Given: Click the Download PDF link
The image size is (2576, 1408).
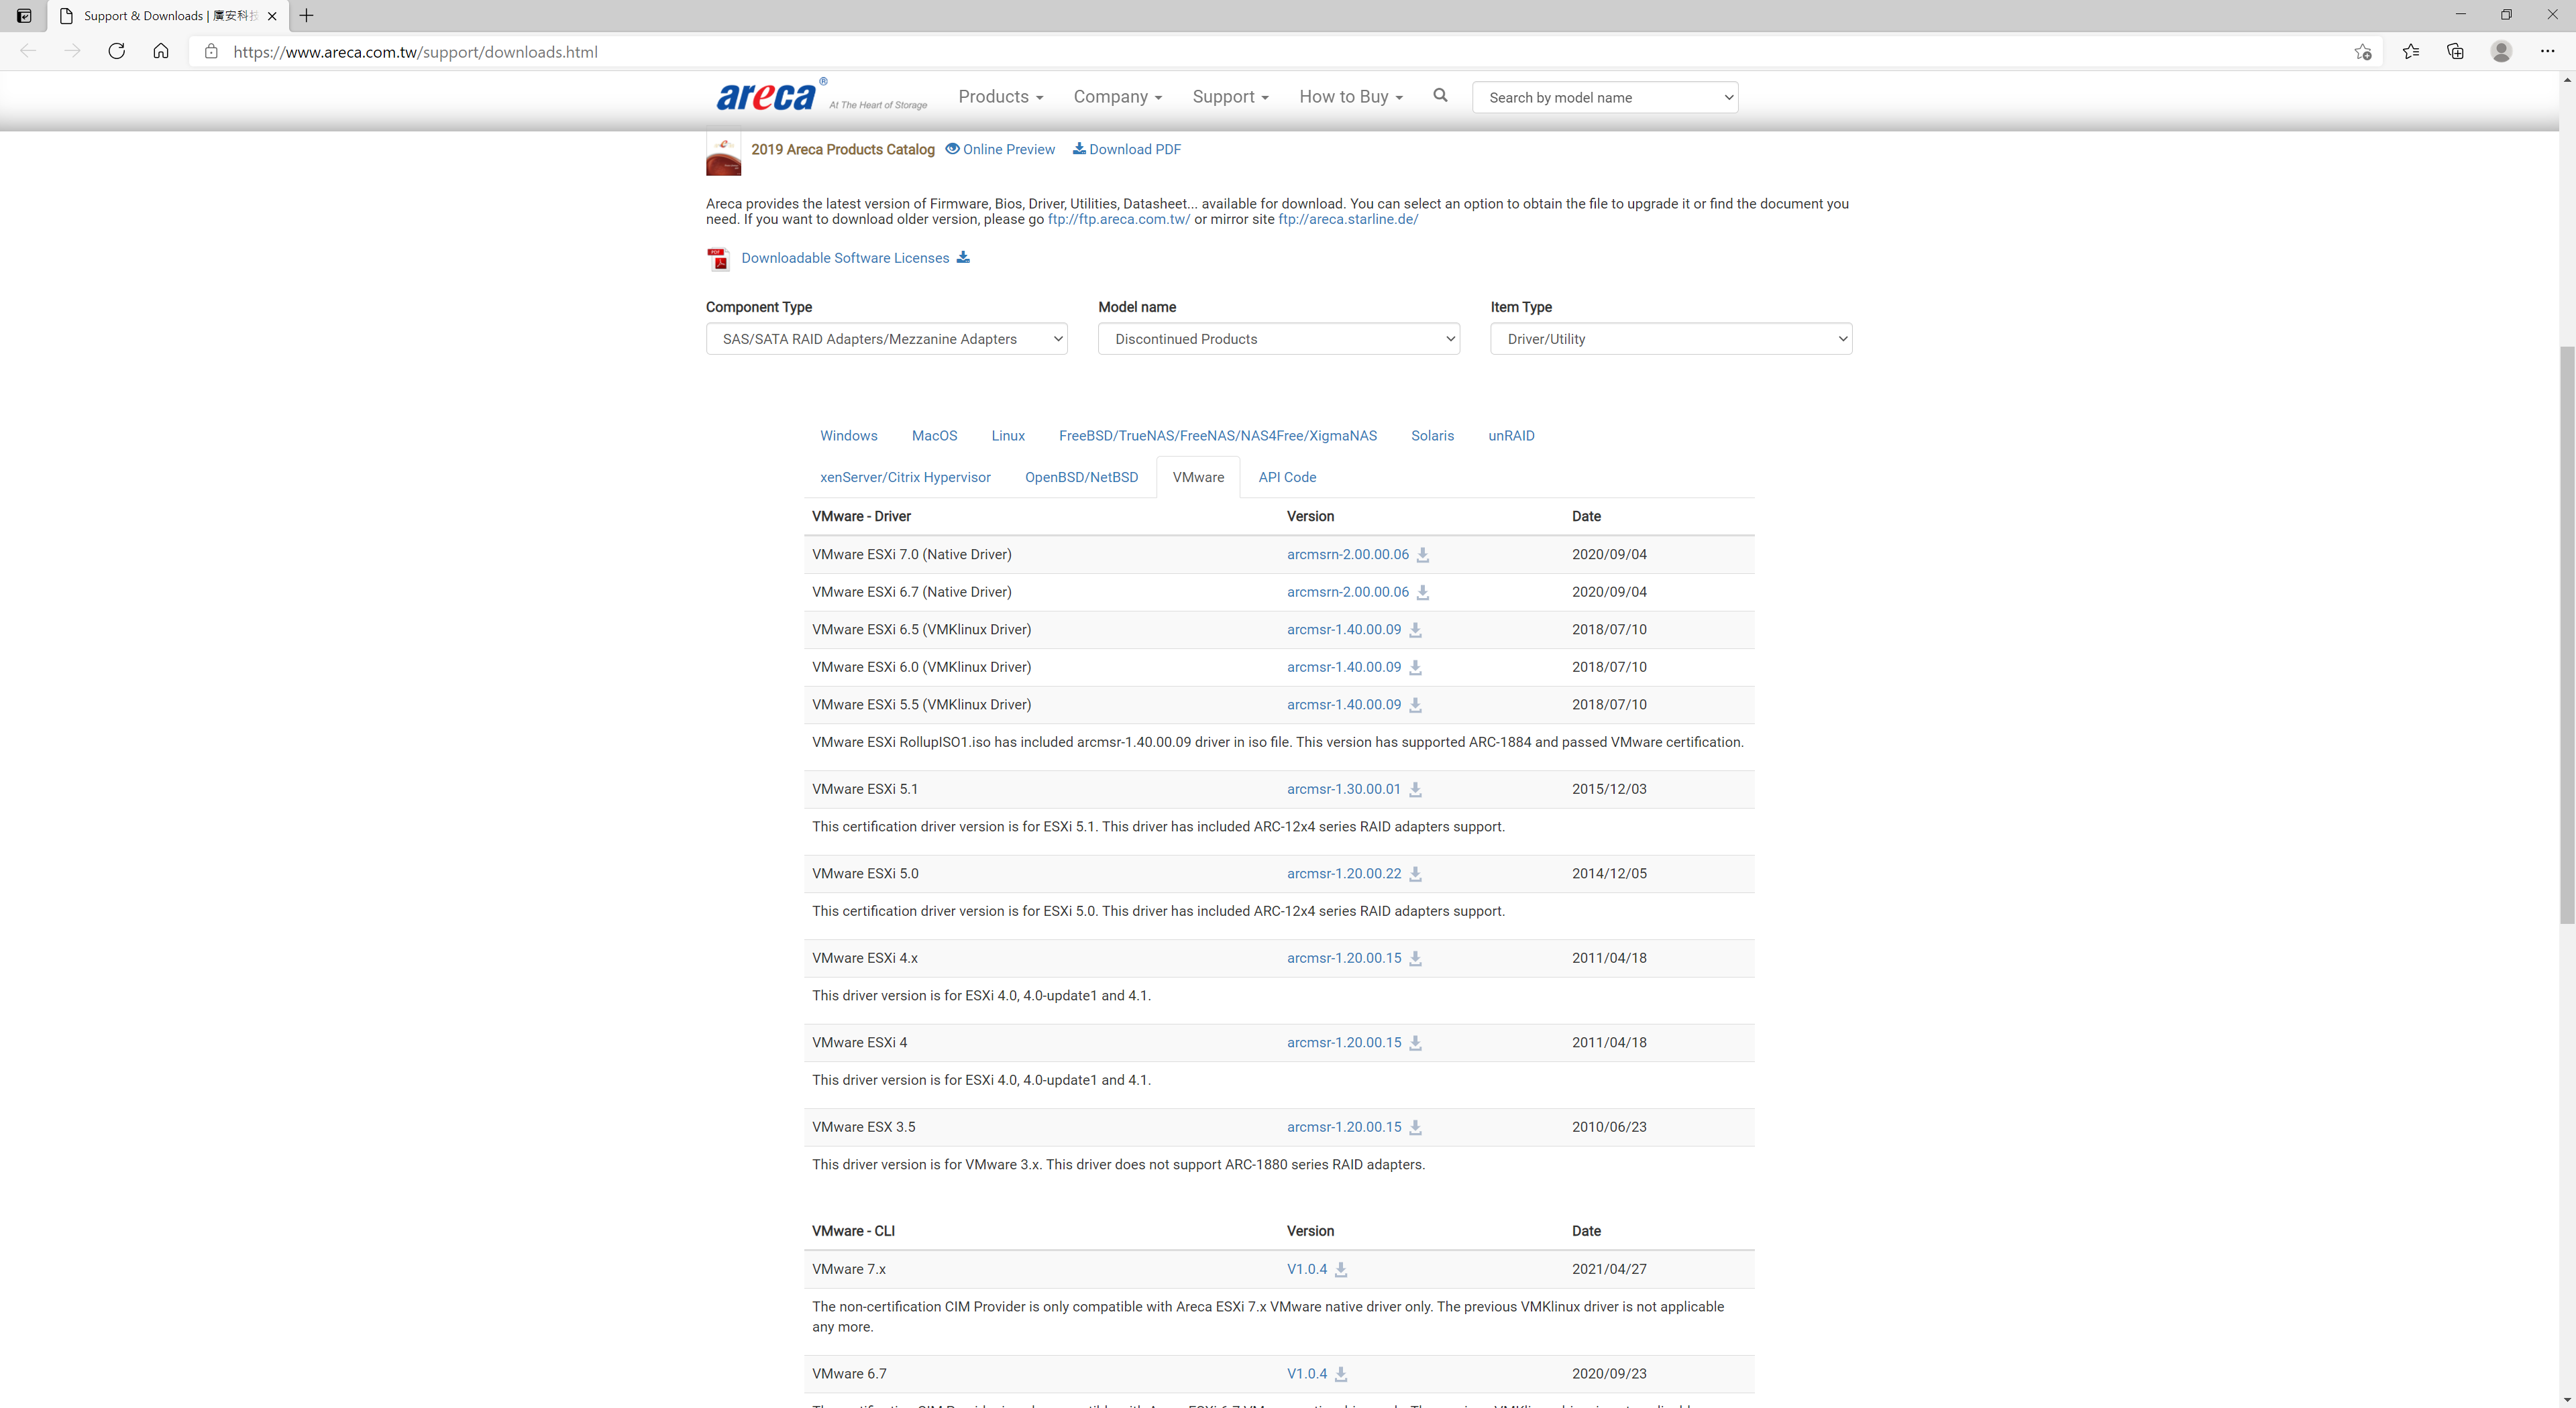Looking at the screenshot, I should click(1127, 149).
